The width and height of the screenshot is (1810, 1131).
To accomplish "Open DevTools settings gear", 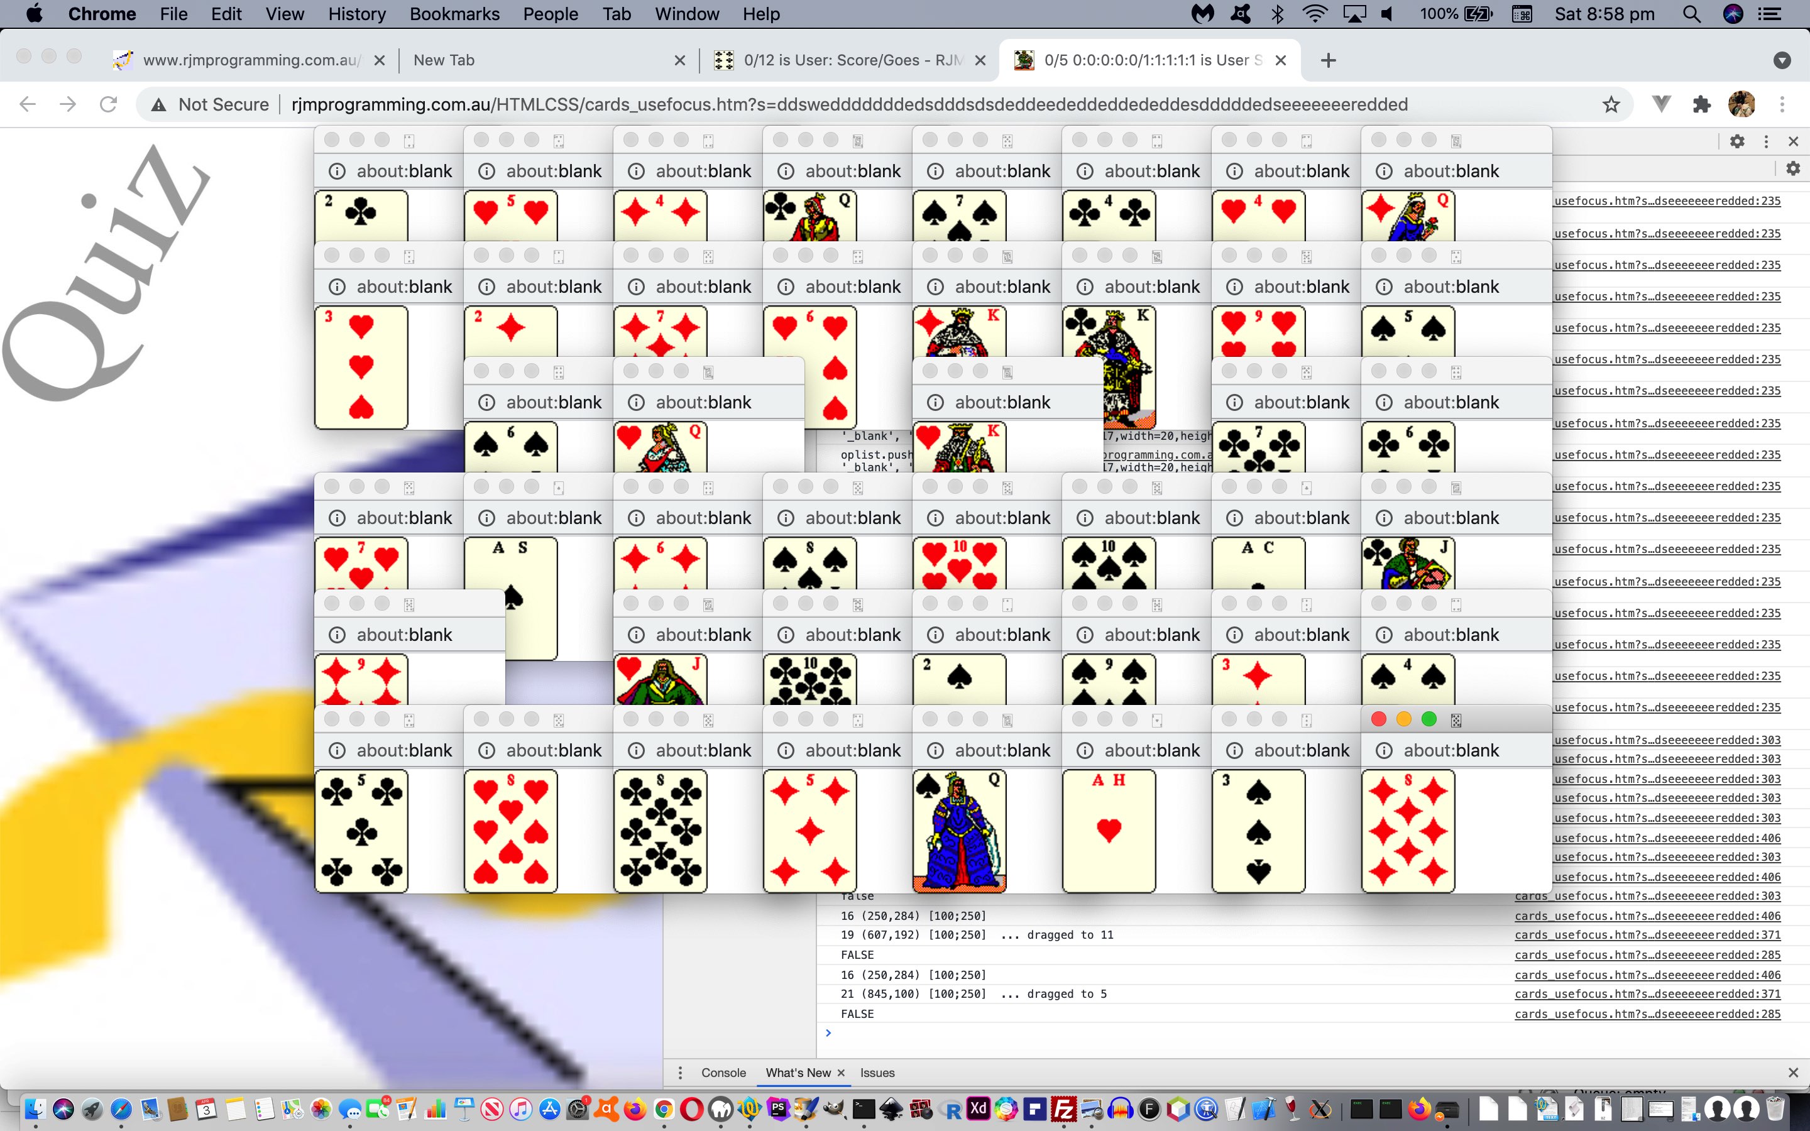I will [x=1738, y=141].
